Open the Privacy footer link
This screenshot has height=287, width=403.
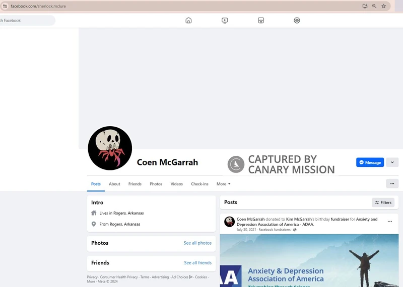tap(92, 277)
